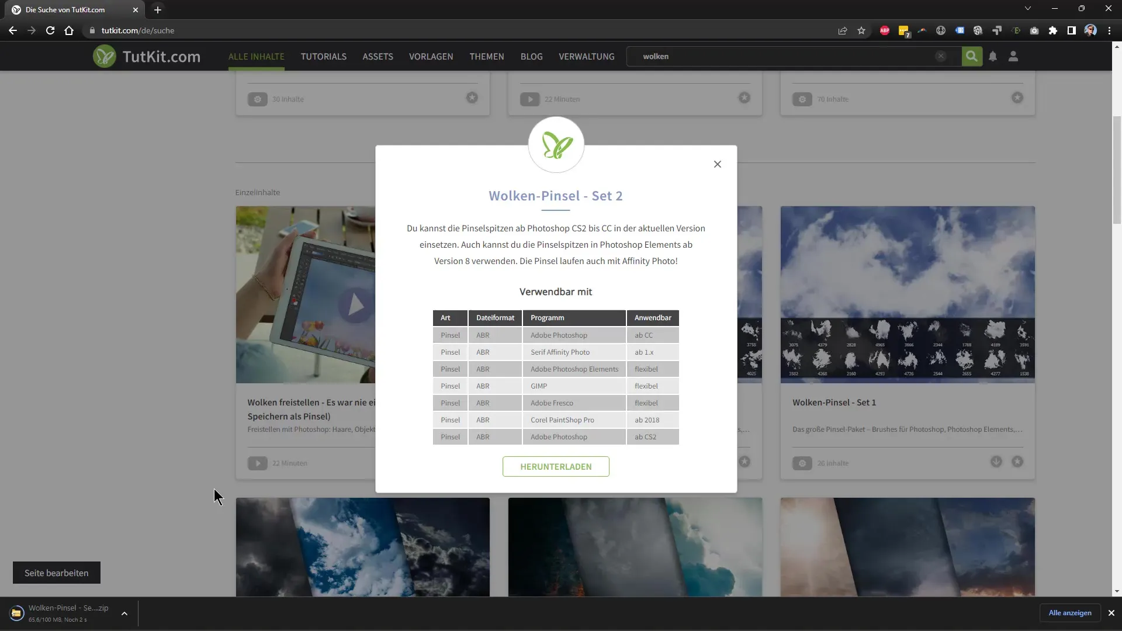Favorite the '70 Inhalte' card star

click(x=1017, y=98)
